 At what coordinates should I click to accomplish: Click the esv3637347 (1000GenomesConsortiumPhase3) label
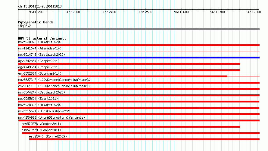[54, 80]
